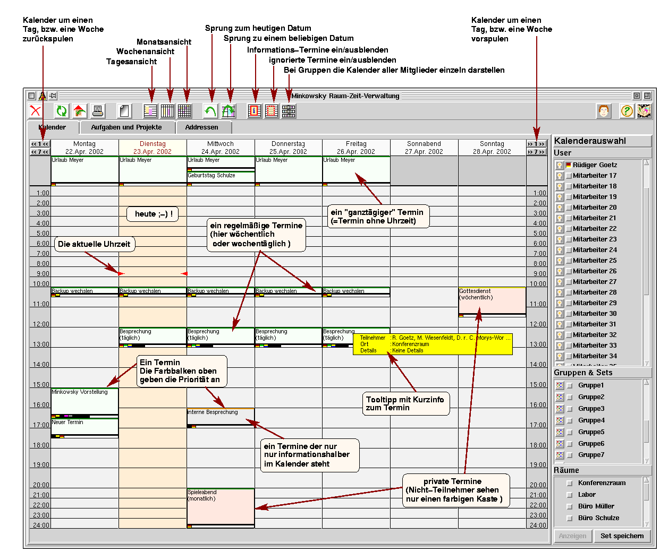Open help via the question mark icon
This screenshot has width=660, height=552.
pos(627,111)
